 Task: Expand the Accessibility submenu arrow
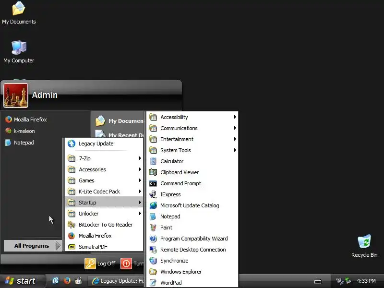click(x=235, y=117)
